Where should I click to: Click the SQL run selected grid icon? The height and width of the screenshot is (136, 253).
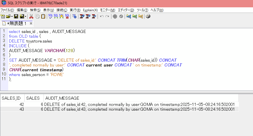pos(67,16)
